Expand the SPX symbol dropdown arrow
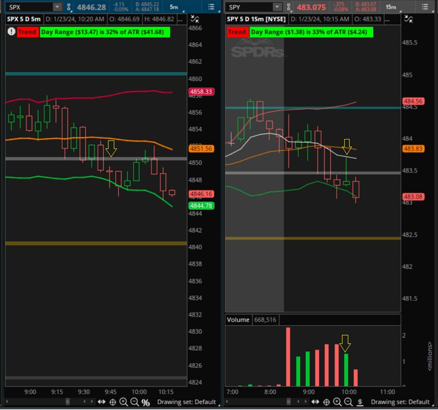Image resolution: width=438 pixels, height=410 pixels. pyautogui.click(x=57, y=7)
